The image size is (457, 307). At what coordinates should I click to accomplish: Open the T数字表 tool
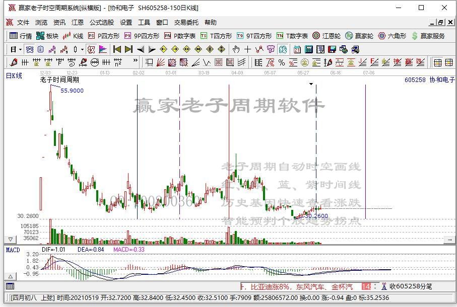292,36
